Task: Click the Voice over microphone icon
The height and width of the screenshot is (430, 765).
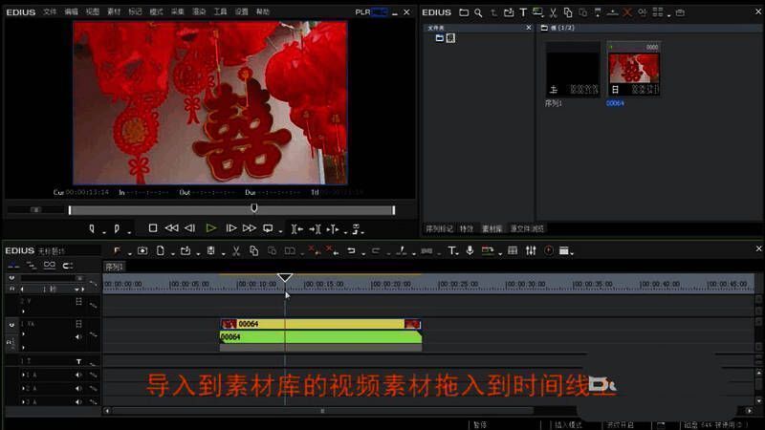Action: coord(470,250)
